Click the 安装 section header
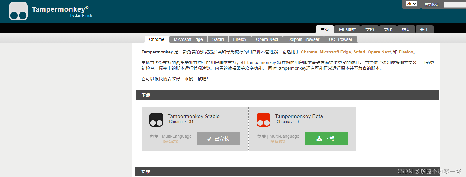 [x=287, y=172]
